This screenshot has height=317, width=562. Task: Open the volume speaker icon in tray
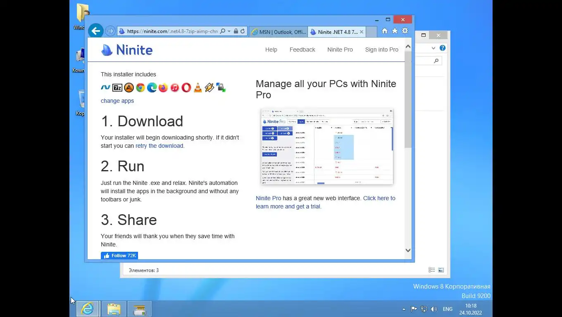click(434, 309)
